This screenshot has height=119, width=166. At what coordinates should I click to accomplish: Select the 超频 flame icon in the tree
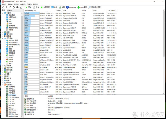(x=7, y=24)
